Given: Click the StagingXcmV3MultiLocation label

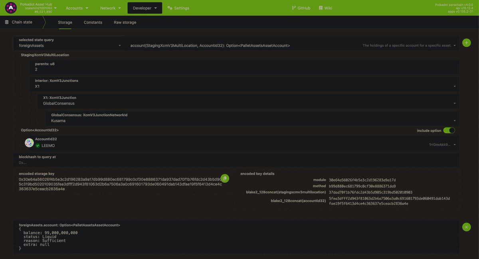Looking at the screenshot, I should tap(45, 55).
